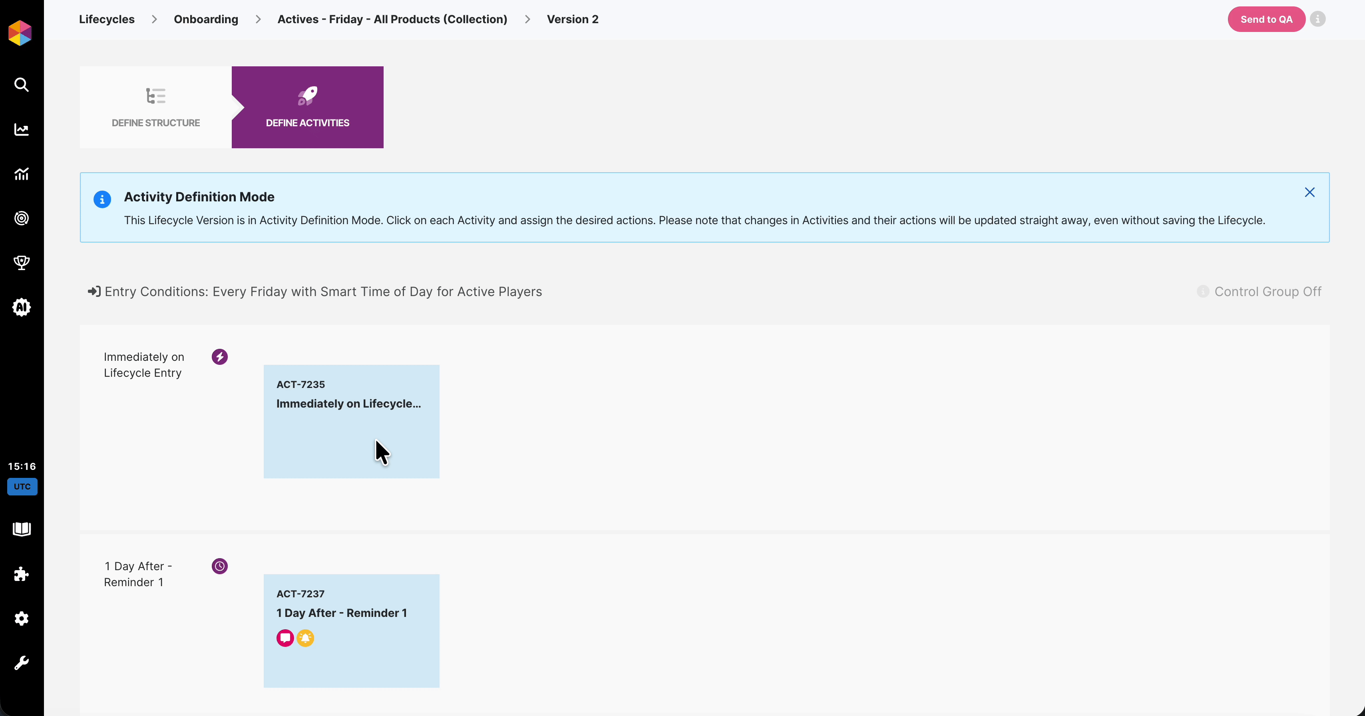Image resolution: width=1365 pixels, height=716 pixels.
Task: Open the bar chart reports icon
Action: click(21, 174)
